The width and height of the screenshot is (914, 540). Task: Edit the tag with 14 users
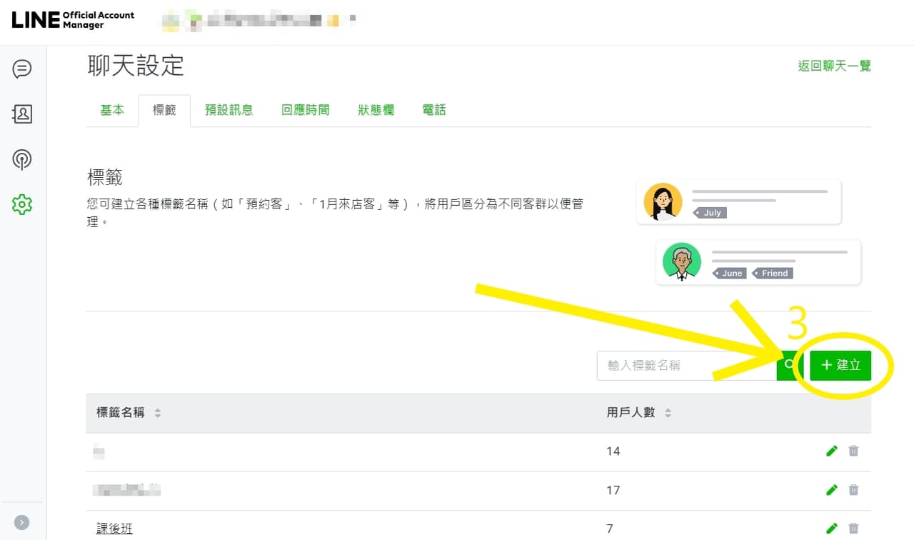point(831,451)
